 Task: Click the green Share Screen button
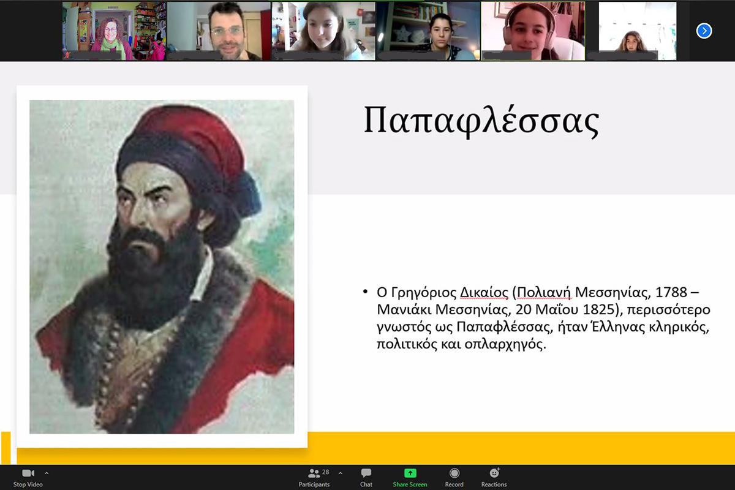(x=410, y=477)
